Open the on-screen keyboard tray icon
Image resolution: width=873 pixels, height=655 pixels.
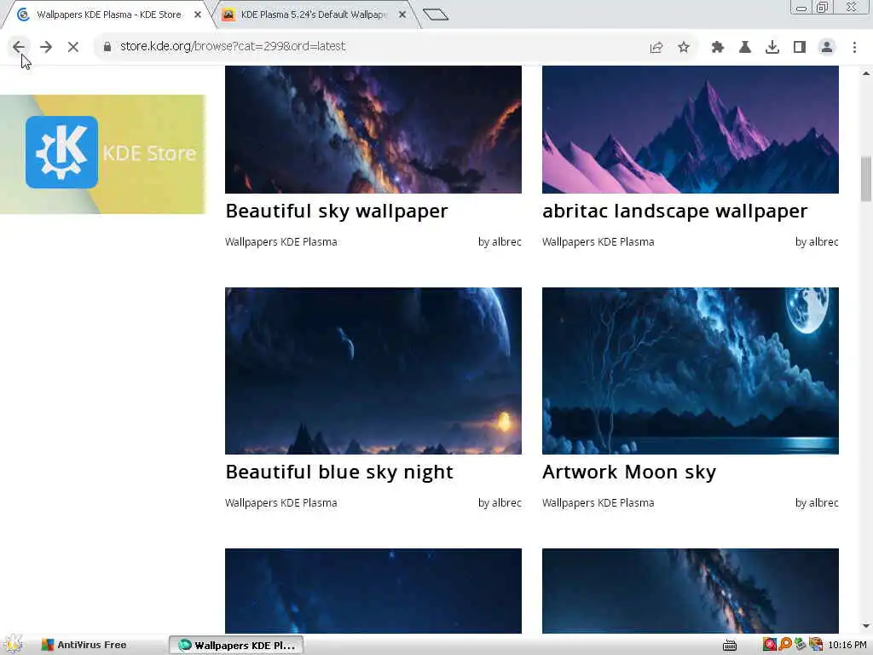coord(730,645)
